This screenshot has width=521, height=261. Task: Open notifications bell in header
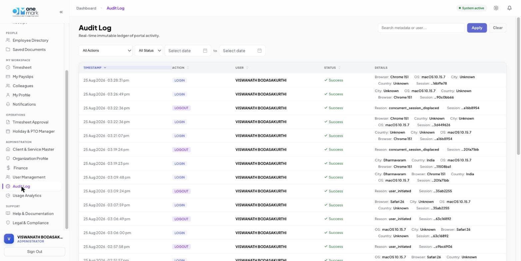(509, 8)
